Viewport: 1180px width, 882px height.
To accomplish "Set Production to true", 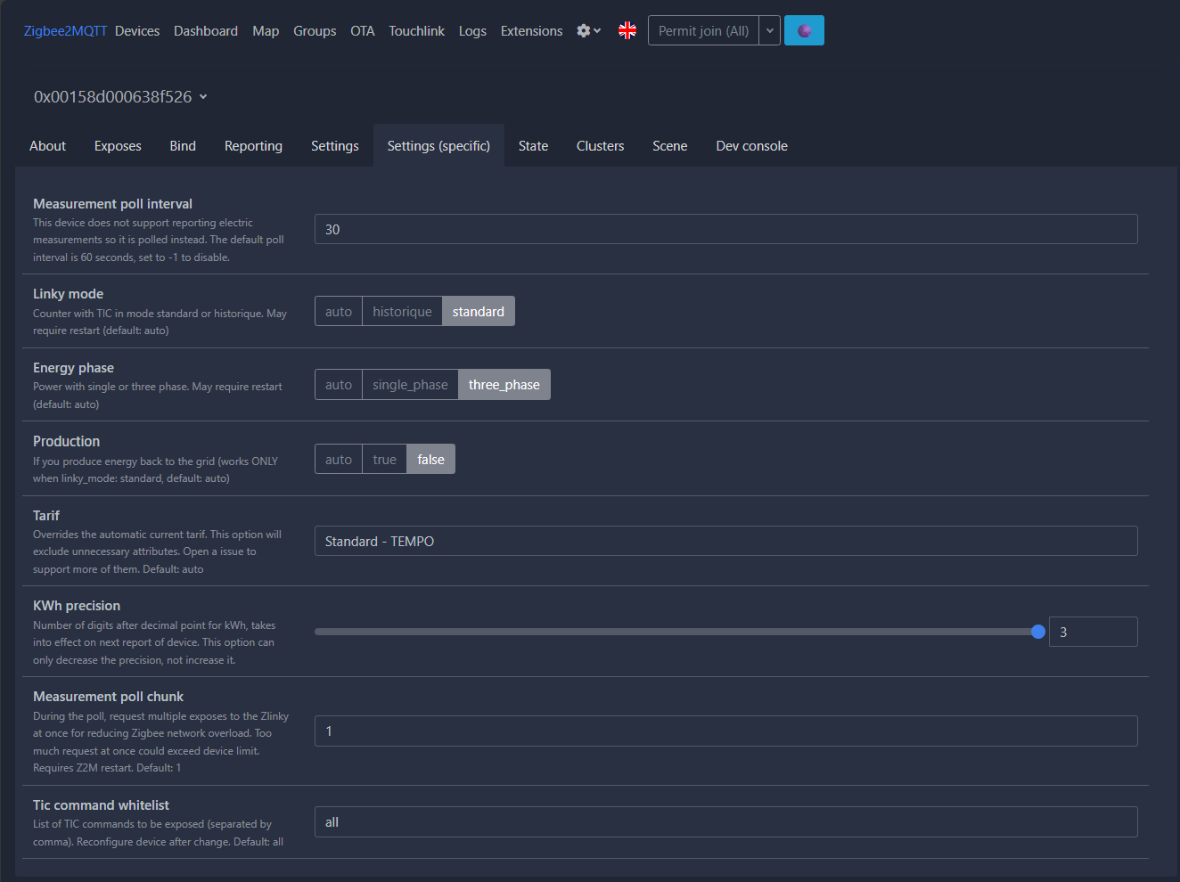I will point(384,460).
